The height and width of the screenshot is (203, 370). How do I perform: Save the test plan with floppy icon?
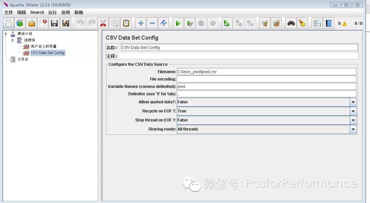[54, 23]
